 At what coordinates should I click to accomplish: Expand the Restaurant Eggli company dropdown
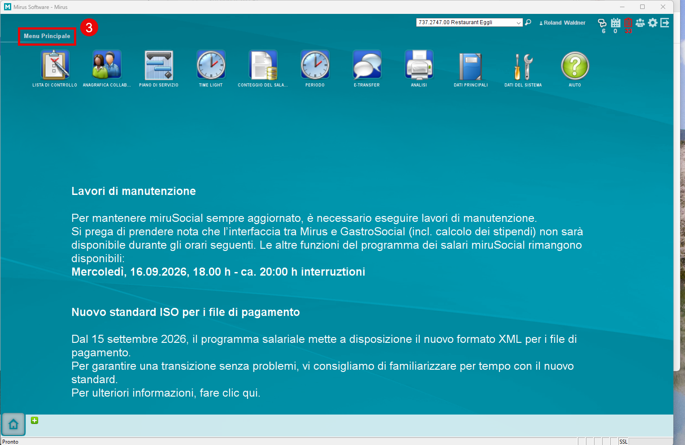[x=519, y=23]
